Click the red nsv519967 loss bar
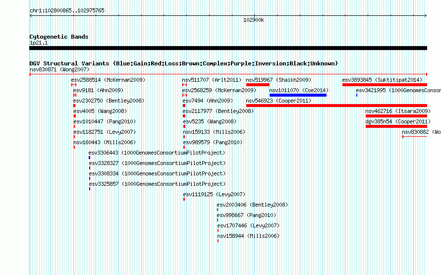 pyautogui.click(x=258, y=85)
